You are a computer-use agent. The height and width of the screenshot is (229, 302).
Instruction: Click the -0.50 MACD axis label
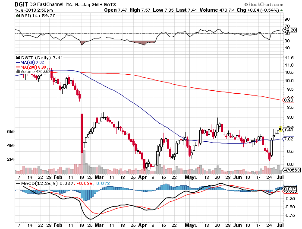(x=289, y=207)
